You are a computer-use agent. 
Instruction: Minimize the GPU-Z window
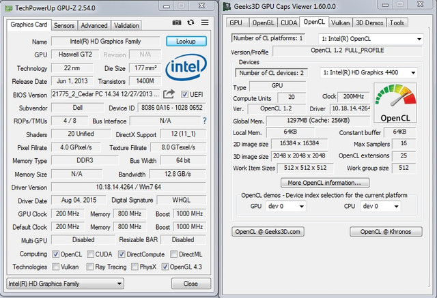tap(167, 6)
